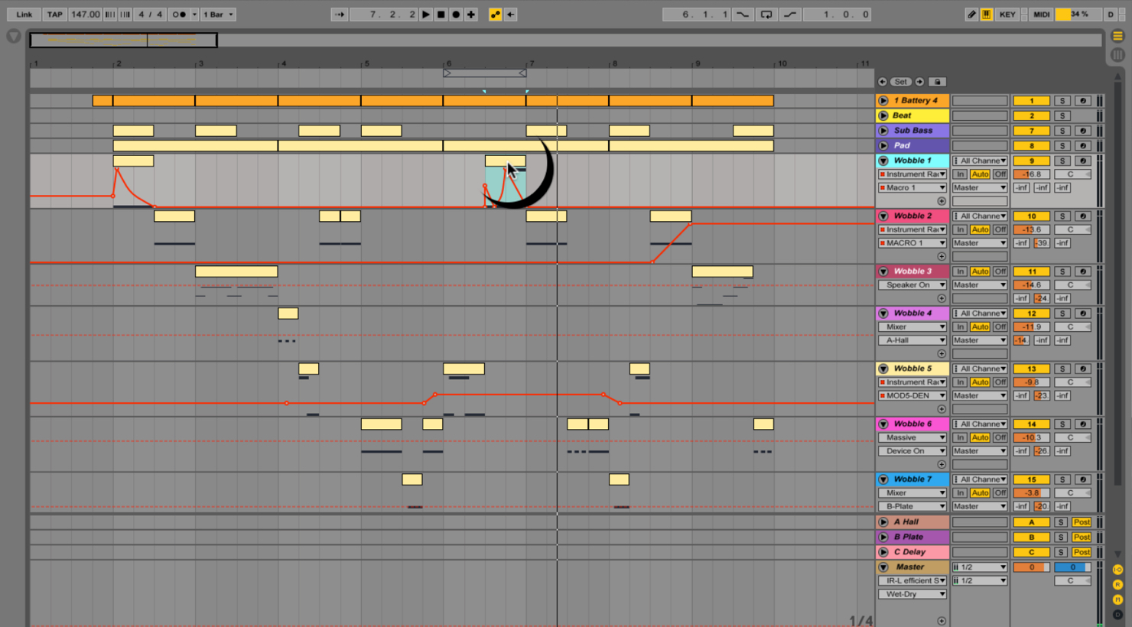This screenshot has width=1132, height=627.
Task: Arm the 1 Battery 4 track
Action: point(1082,101)
